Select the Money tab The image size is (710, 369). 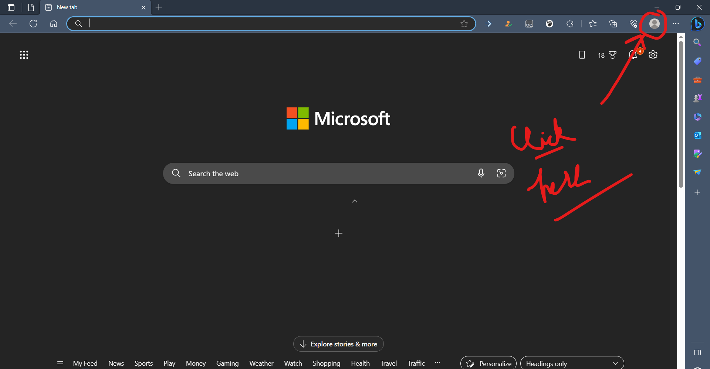coord(196,363)
